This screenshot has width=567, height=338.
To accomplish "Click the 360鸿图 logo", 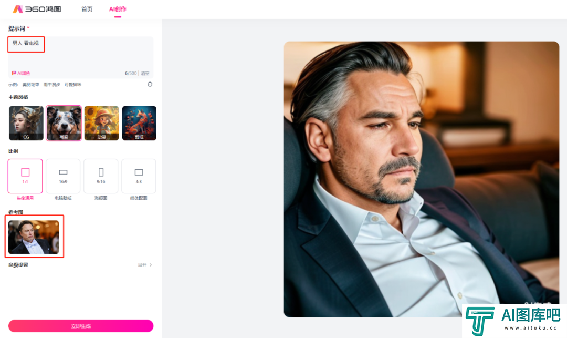I will coord(37,9).
